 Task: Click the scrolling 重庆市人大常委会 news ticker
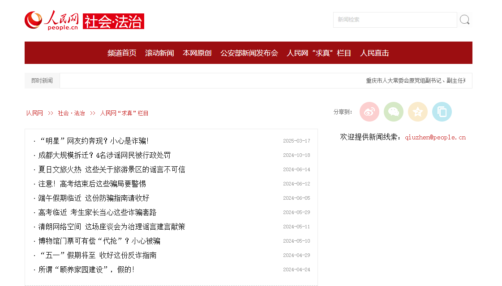point(415,81)
